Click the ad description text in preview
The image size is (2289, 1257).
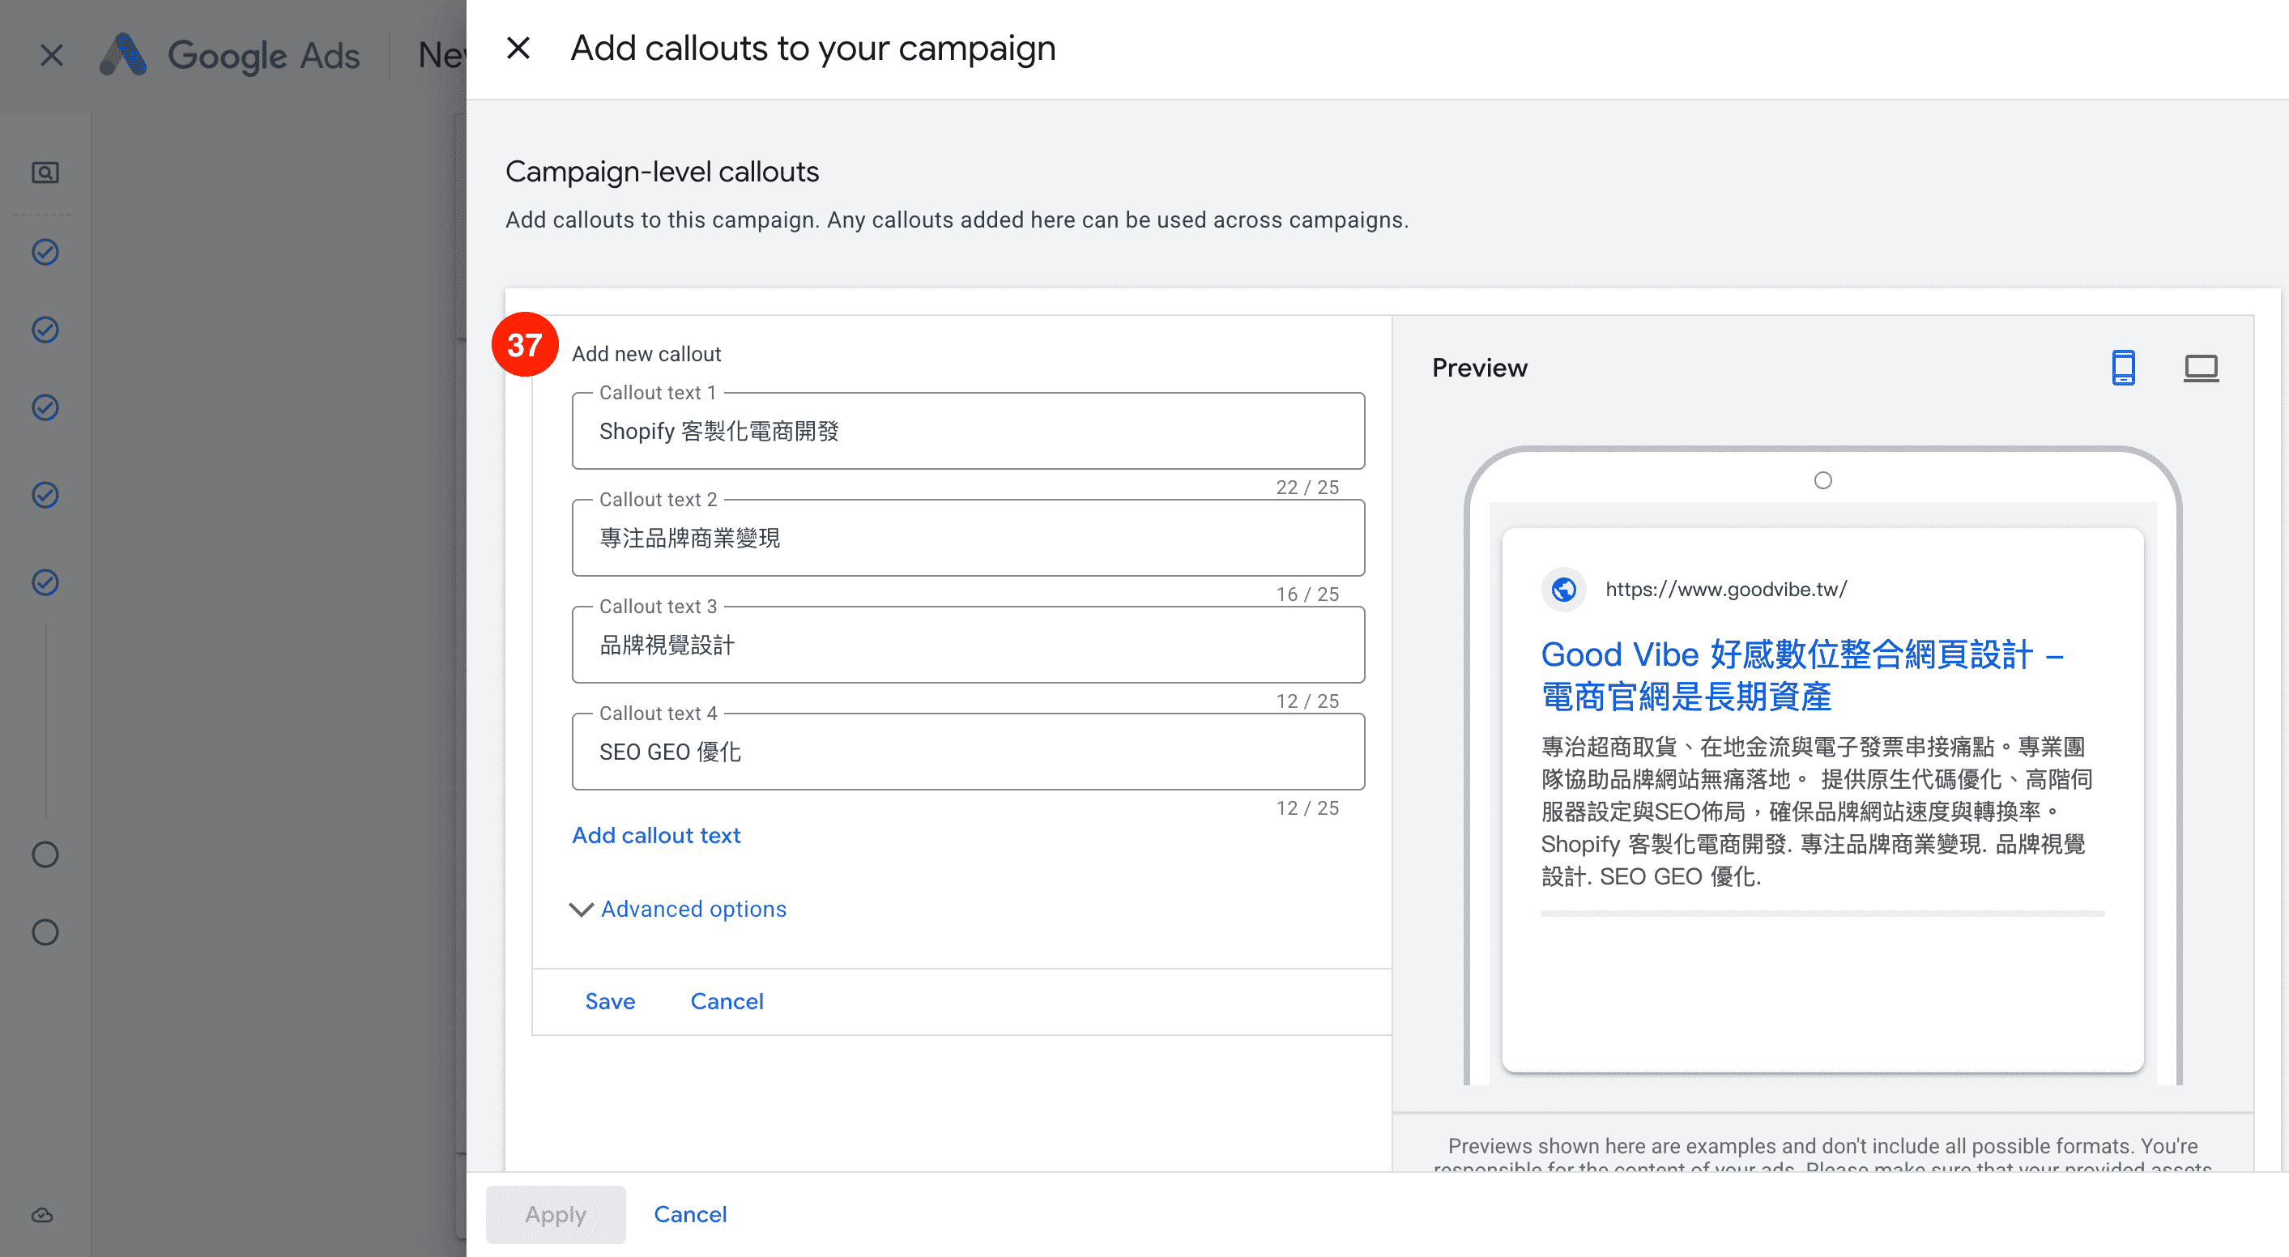(x=1816, y=812)
